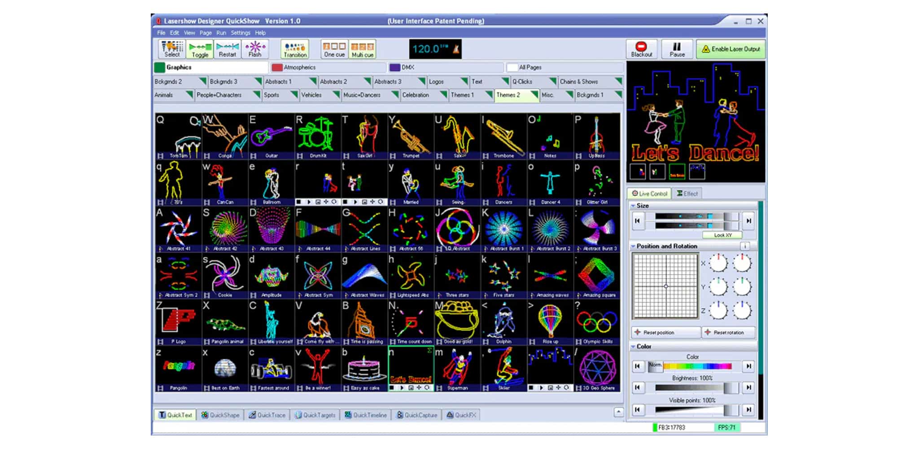Open the Settings menu

pos(240,33)
